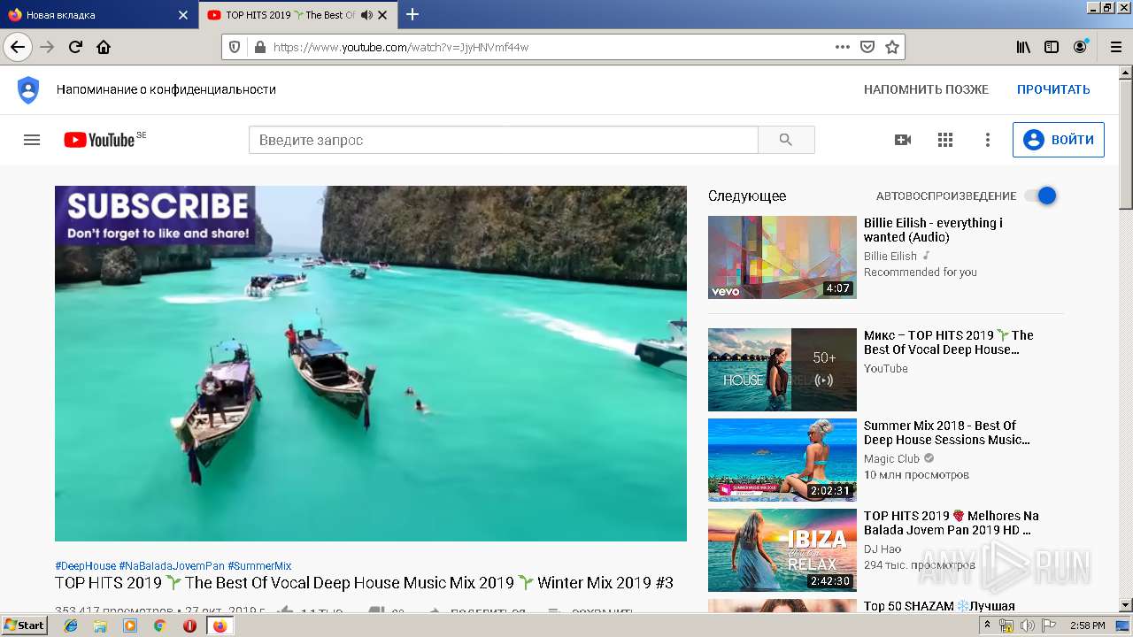The height and width of the screenshot is (637, 1133).
Task: Open hashtag #NaBaladaJovemPan link
Action: 172,565
